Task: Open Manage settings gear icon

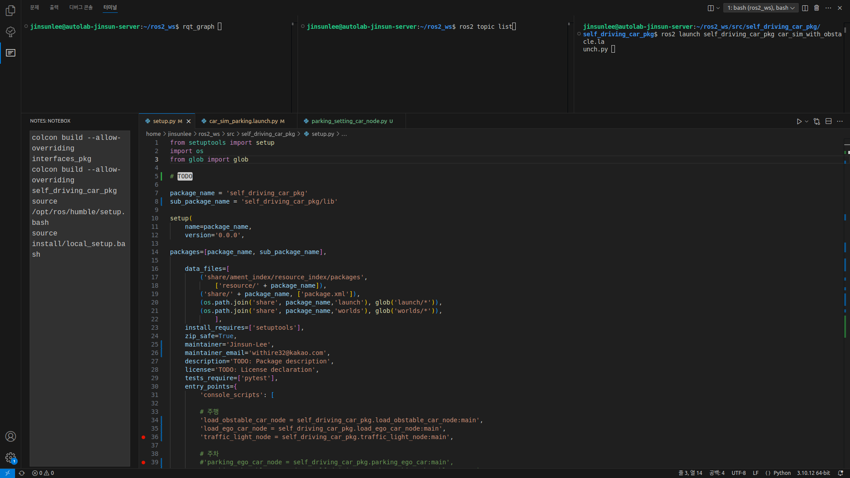Action: pos(10,458)
